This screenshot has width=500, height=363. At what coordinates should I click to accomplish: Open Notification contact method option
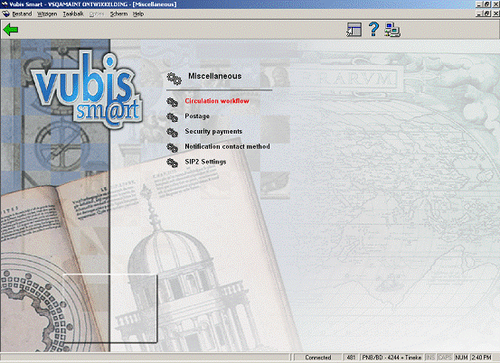(227, 146)
